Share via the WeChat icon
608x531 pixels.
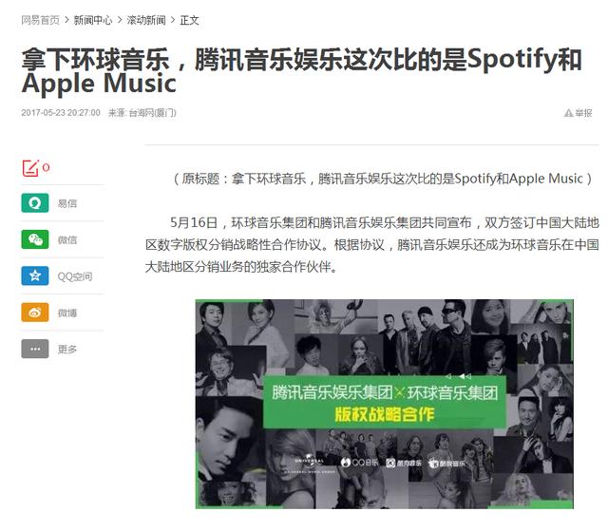pos(35,239)
